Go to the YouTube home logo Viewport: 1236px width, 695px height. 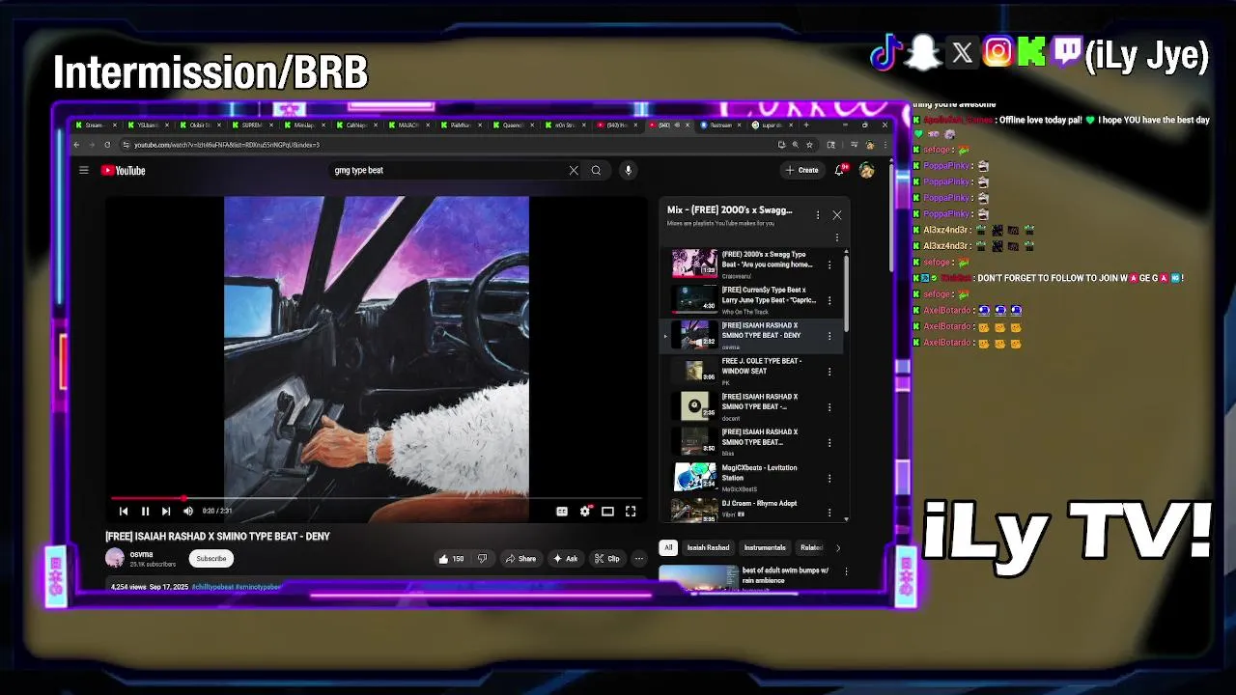click(x=124, y=171)
